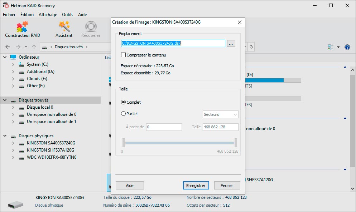356x212 pixels.
Task: Go back with the left arrow
Action: (8, 47)
